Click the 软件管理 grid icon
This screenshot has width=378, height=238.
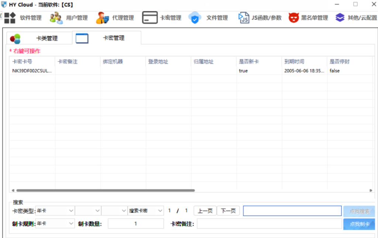click(x=10, y=18)
